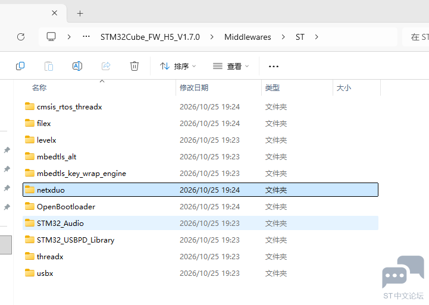Screen dimensions: 429x305
Task: Open the toolbar more options menu
Action: click(x=274, y=67)
